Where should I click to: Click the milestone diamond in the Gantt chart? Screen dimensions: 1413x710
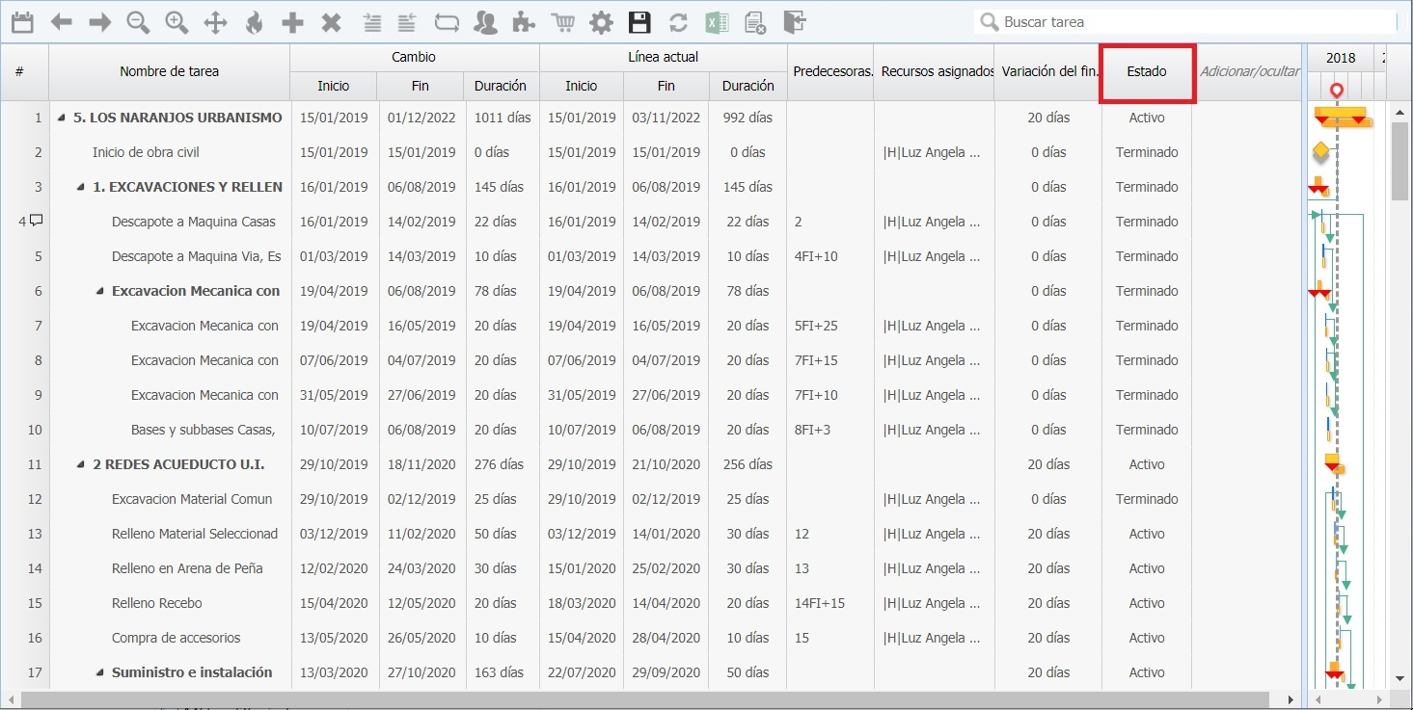click(x=1320, y=151)
